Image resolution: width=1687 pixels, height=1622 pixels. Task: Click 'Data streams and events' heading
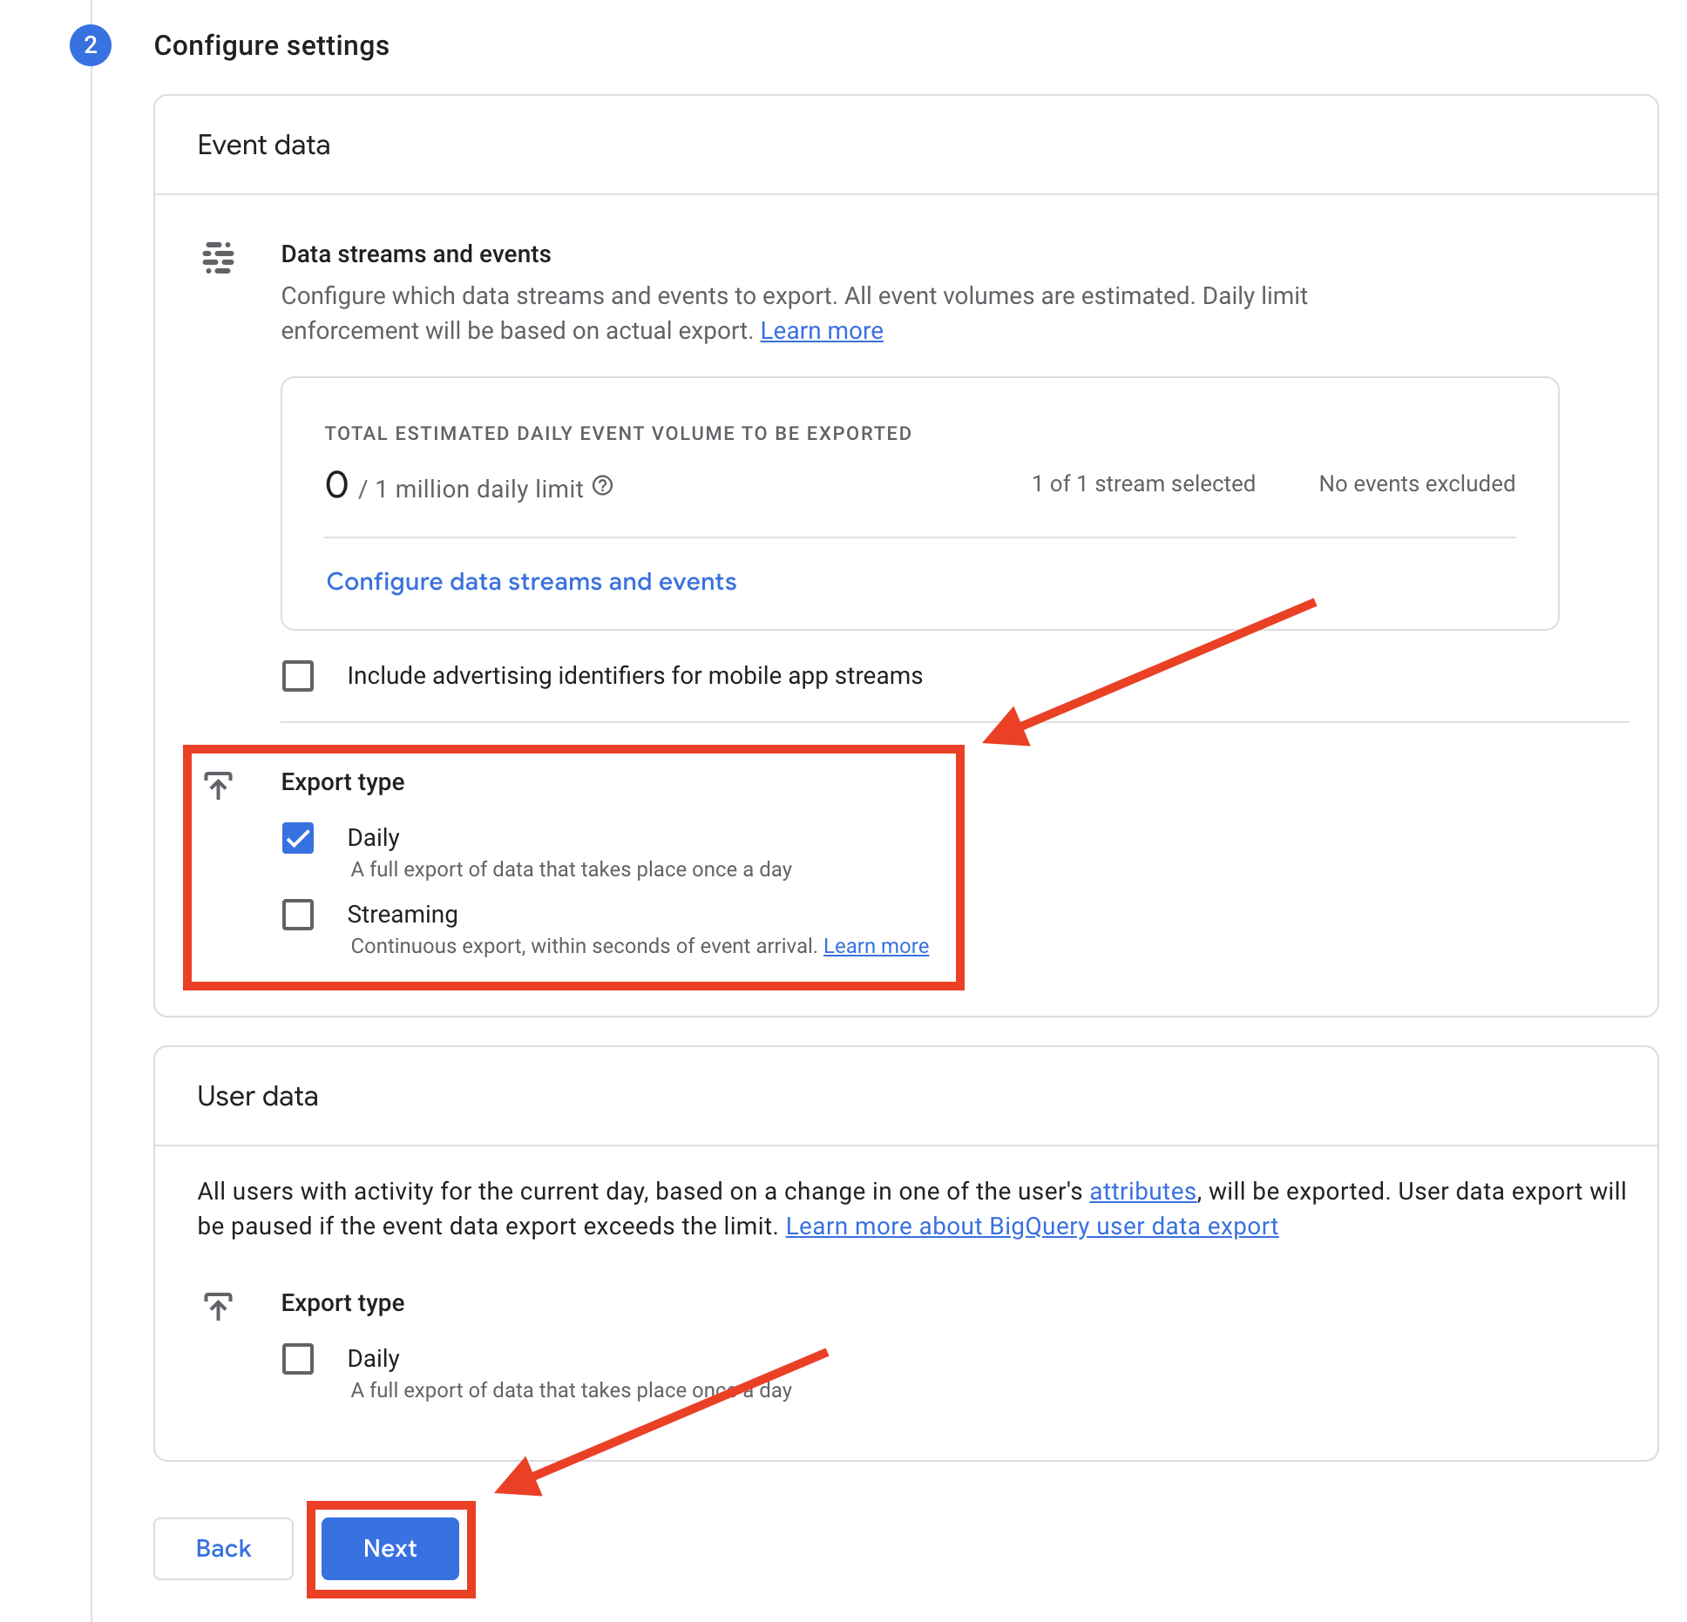tap(416, 254)
